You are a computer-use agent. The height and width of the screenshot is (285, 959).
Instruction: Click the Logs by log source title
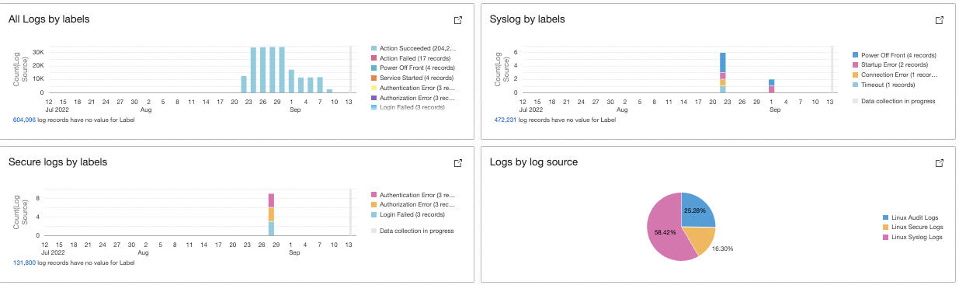(x=534, y=162)
